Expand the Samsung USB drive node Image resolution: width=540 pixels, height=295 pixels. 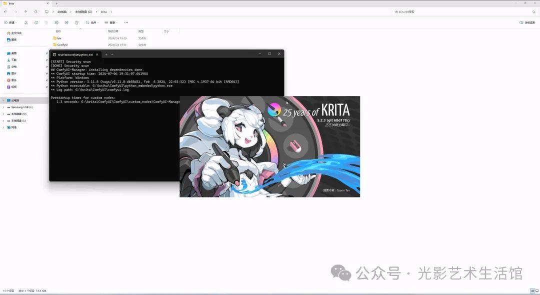[3, 107]
